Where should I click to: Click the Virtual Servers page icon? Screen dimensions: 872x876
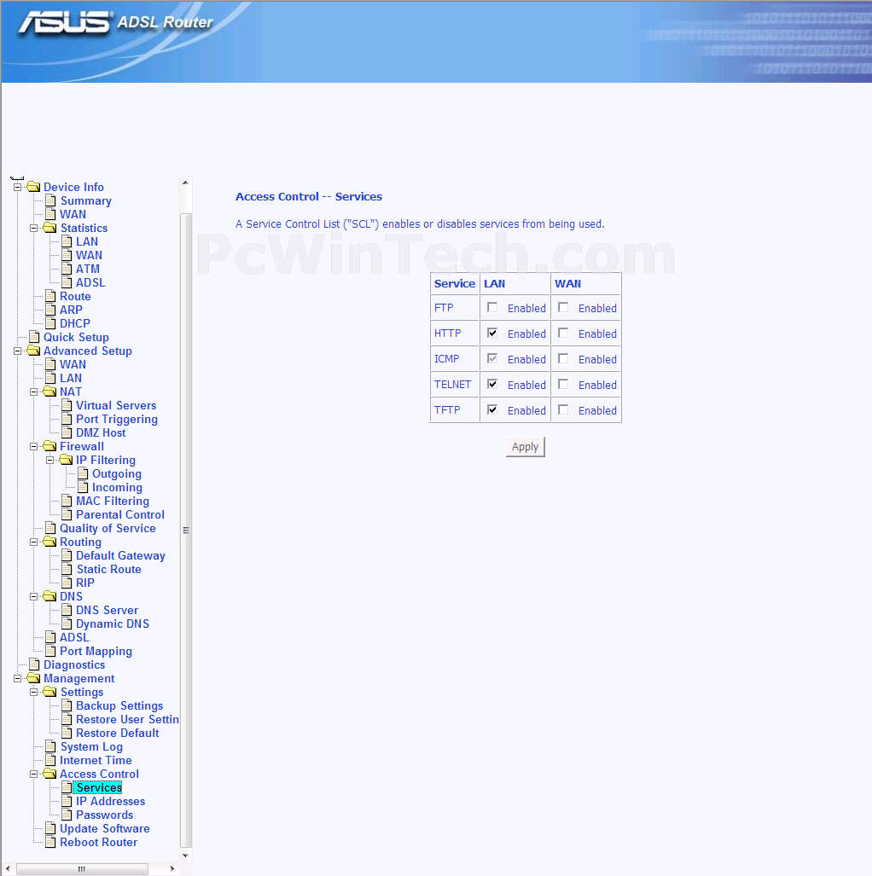(67, 405)
